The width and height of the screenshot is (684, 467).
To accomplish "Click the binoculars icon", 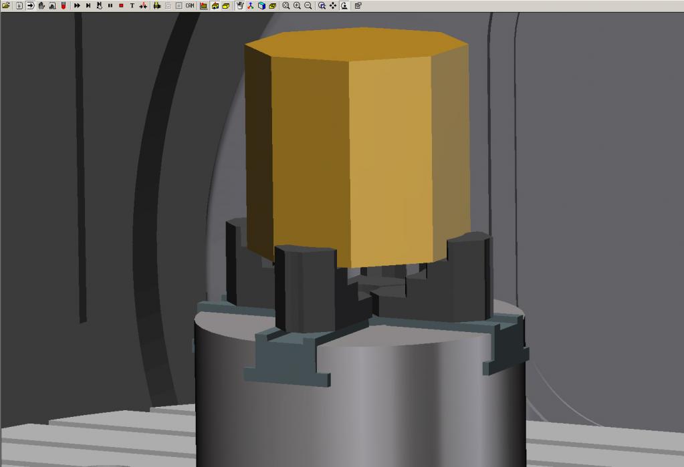I will 157,5.
